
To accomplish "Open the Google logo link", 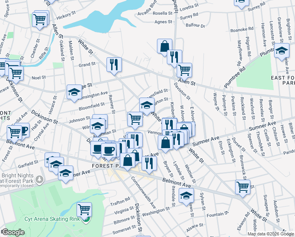I will click(13, 232).
